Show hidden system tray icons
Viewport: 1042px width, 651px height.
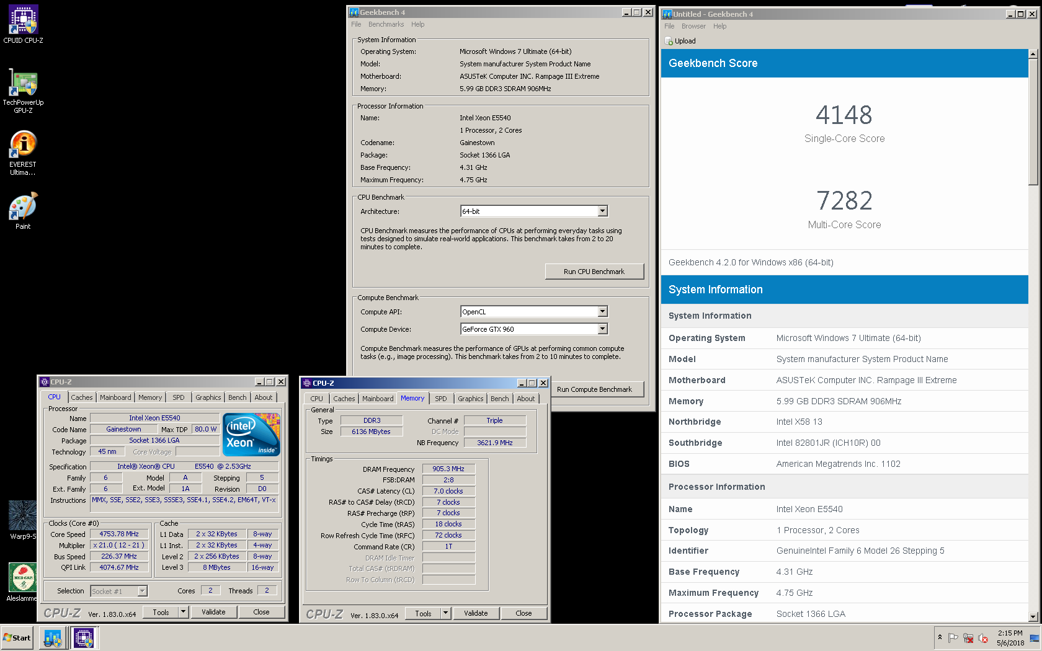pyautogui.click(x=940, y=637)
